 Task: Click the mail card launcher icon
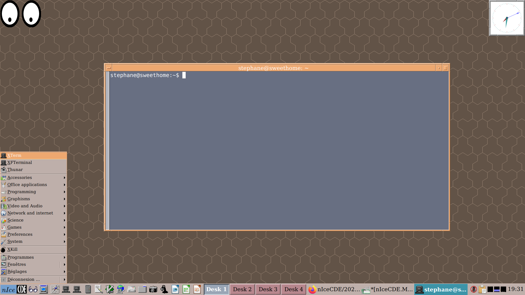132,289
